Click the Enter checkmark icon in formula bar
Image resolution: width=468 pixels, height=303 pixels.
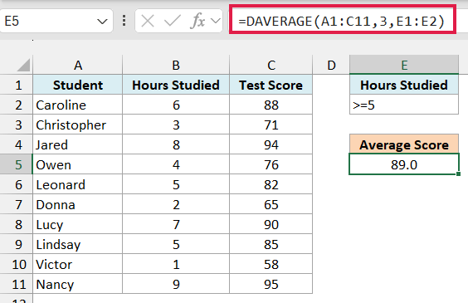tap(173, 22)
